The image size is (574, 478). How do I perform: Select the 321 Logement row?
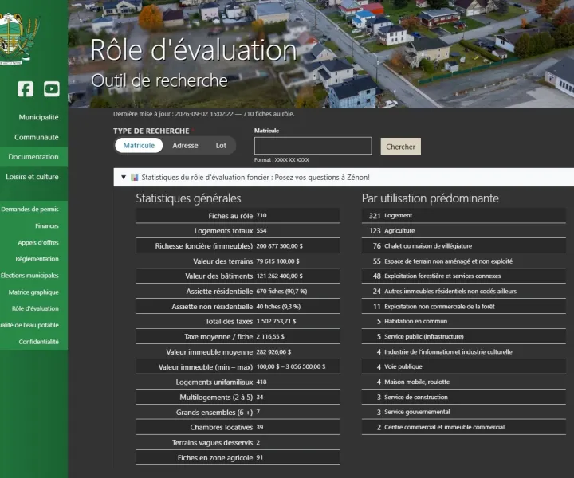[x=464, y=216]
